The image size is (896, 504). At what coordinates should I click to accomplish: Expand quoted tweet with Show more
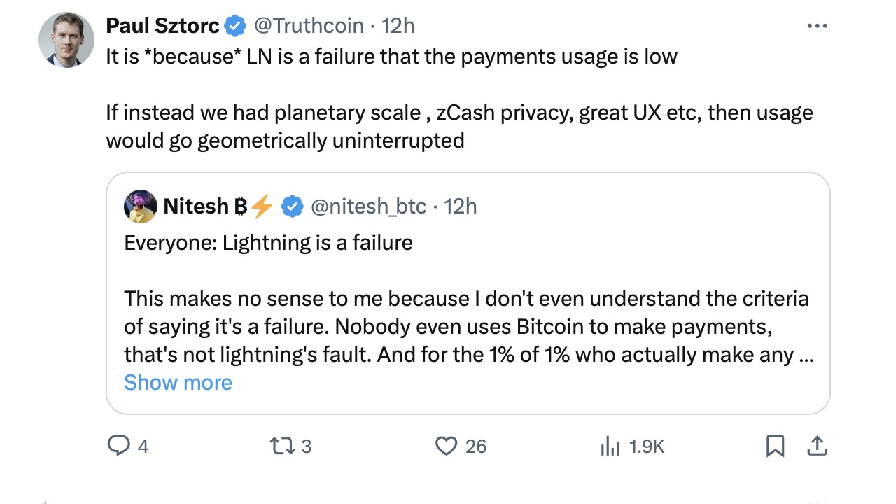click(x=178, y=382)
